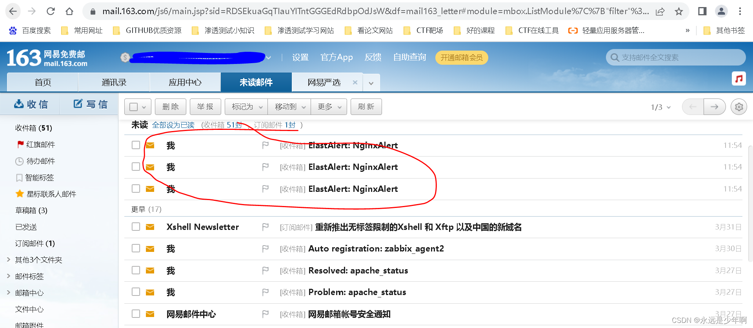The image size is (753, 328).
Task: Click the search magnifier icon
Action: [x=615, y=58]
